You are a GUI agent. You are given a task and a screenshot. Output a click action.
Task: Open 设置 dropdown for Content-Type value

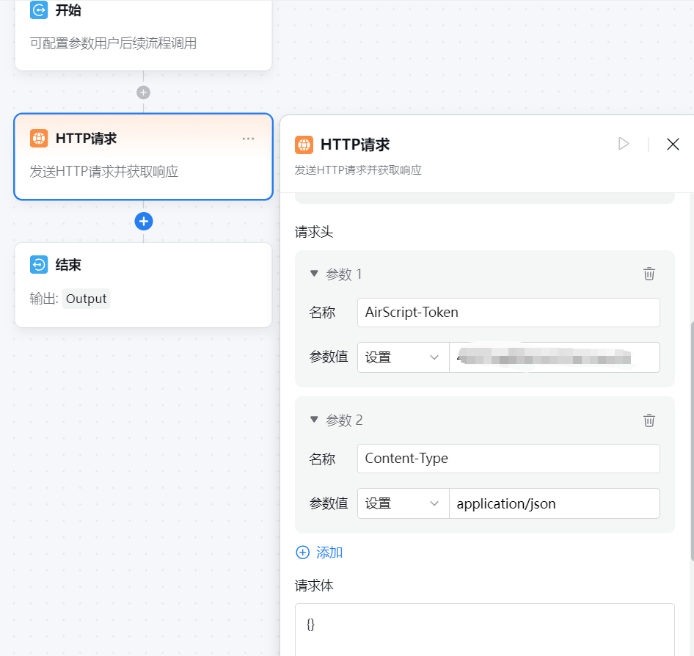(x=403, y=503)
